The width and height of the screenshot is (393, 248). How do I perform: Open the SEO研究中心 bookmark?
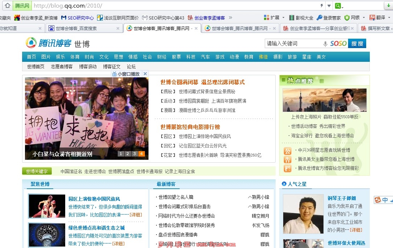pos(78,18)
